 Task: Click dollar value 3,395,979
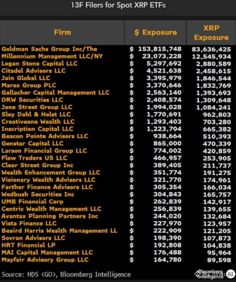point(164,78)
